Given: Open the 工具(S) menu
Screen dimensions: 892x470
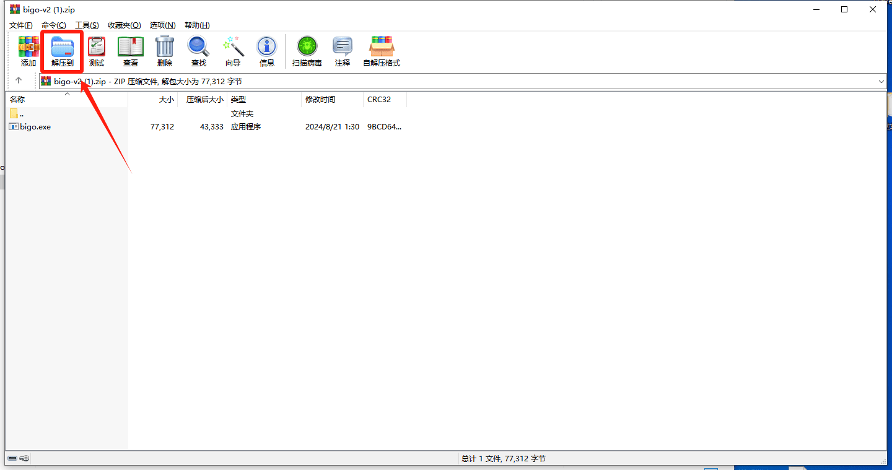Looking at the screenshot, I should point(87,25).
